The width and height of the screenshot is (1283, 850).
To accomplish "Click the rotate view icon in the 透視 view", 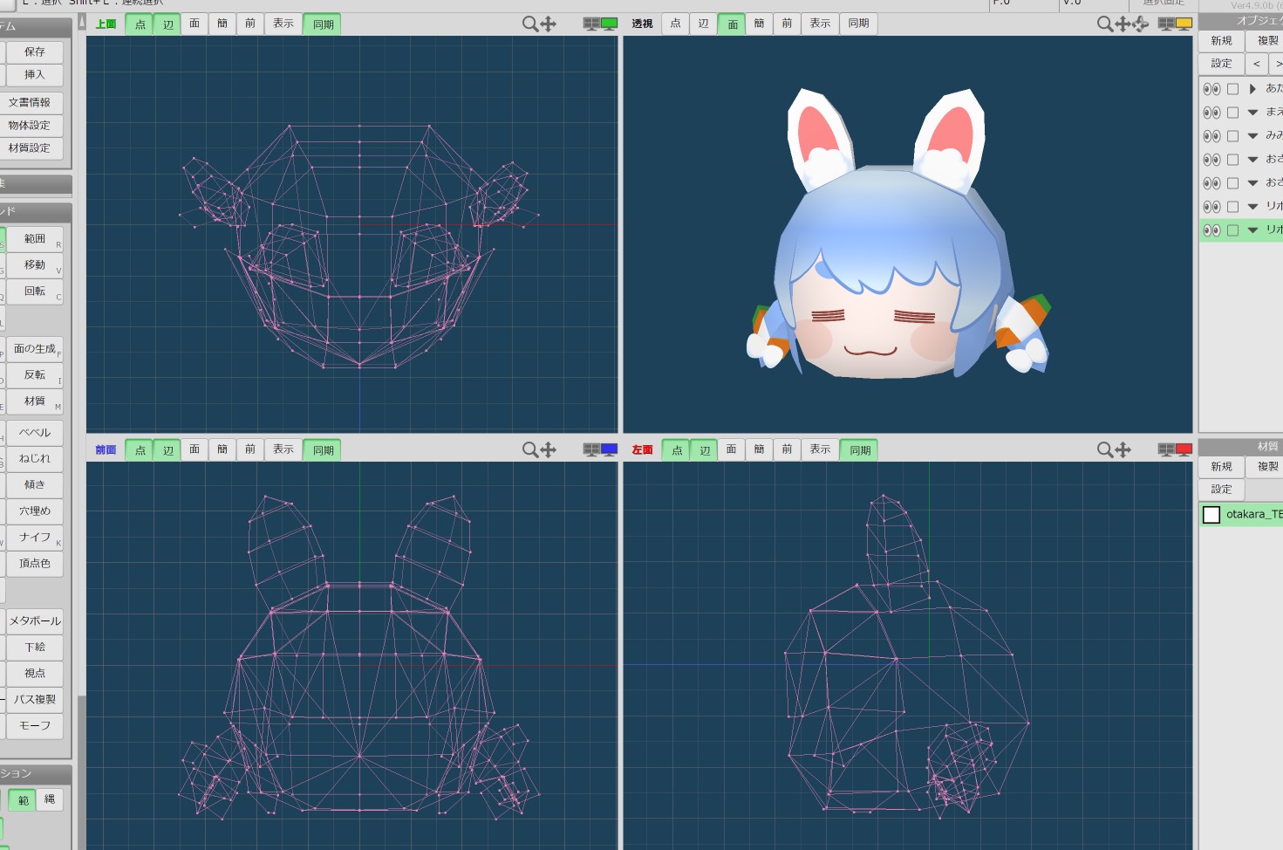I will pos(1141,24).
